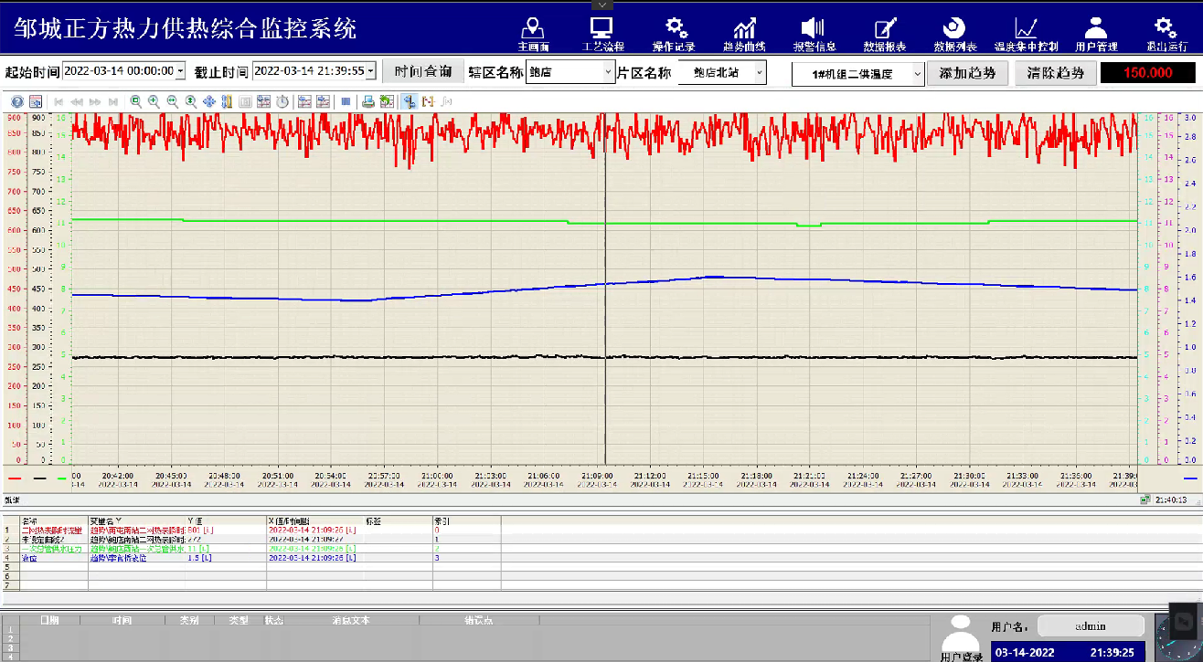Click the time-axis zoom magnifier icon
Image resolution: width=1203 pixels, height=662 pixels.
point(172,101)
